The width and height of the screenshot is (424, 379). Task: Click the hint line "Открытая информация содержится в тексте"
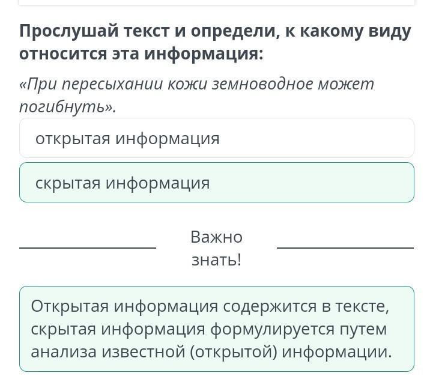tap(210, 307)
